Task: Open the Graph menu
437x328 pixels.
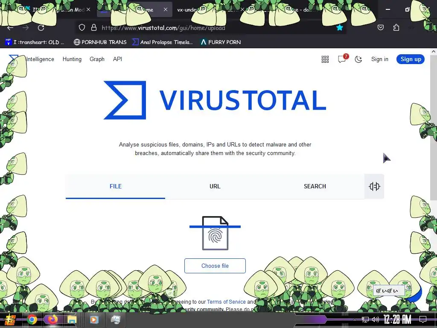Action: click(x=97, y=59)
